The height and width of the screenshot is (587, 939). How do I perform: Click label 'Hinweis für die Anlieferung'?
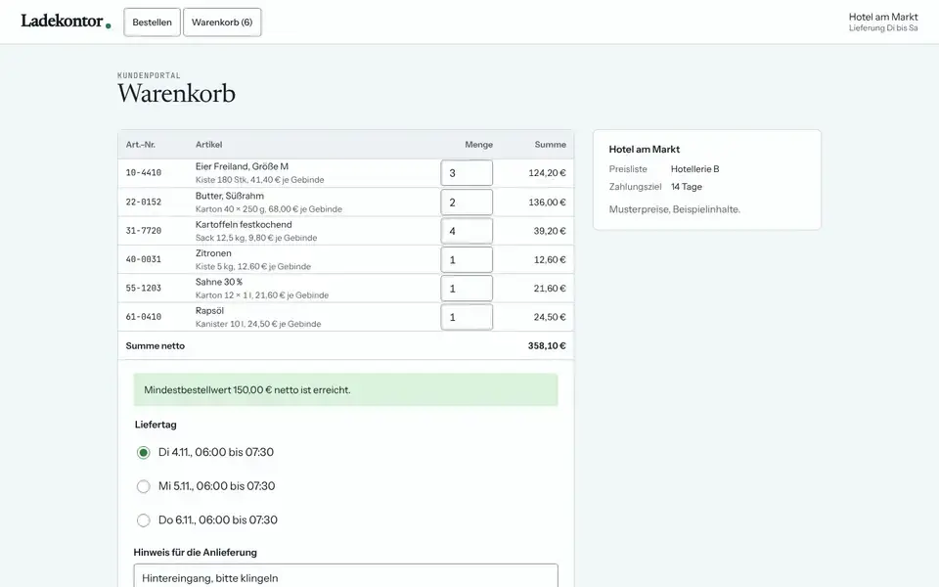pyautogui.click(x=196, y=552)
